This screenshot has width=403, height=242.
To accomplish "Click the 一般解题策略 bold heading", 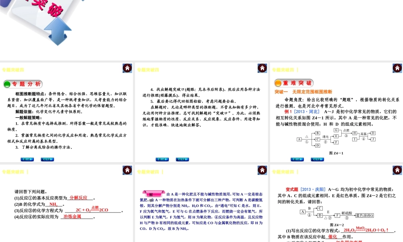I will pyautogui.click(x=28, y=117).
